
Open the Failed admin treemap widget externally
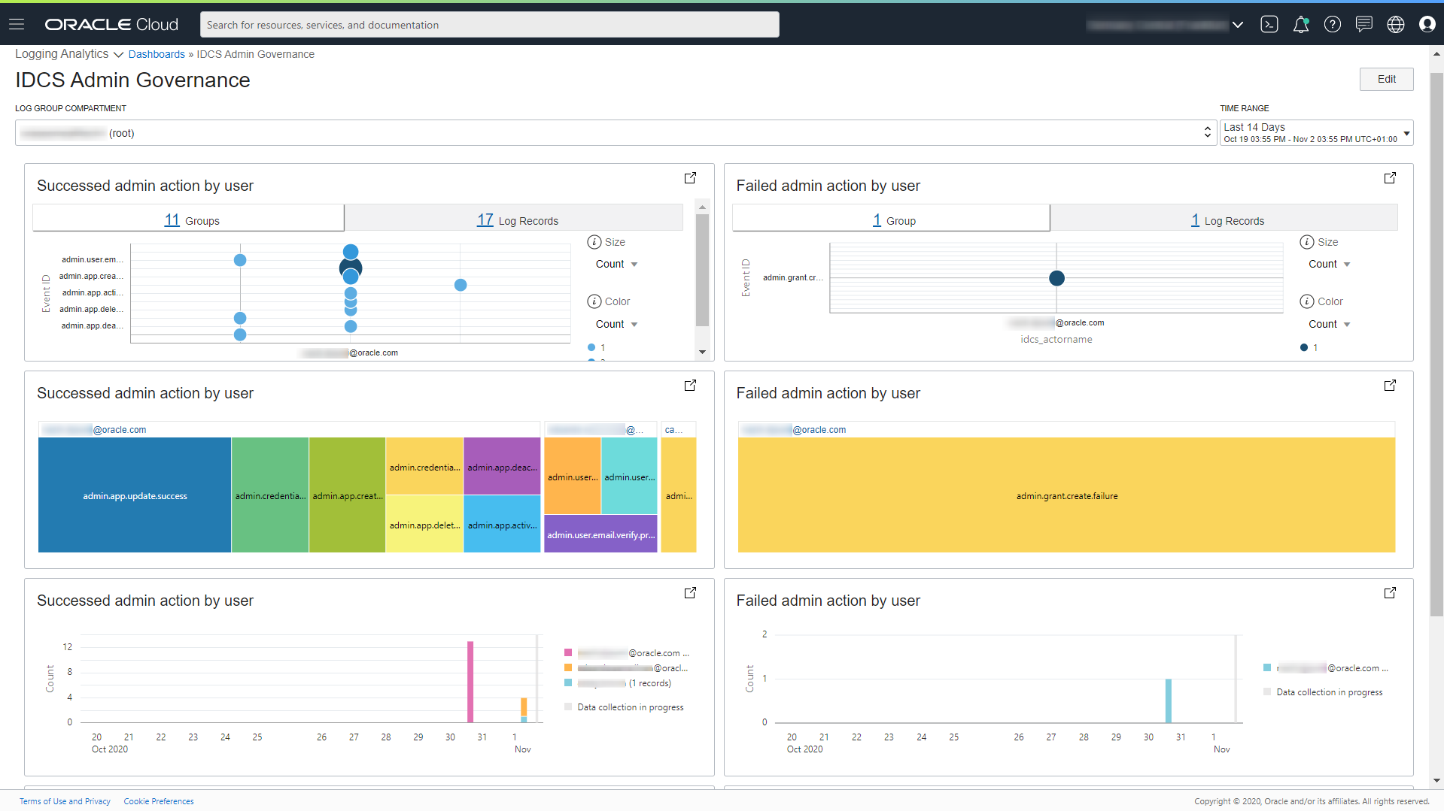1390,386
